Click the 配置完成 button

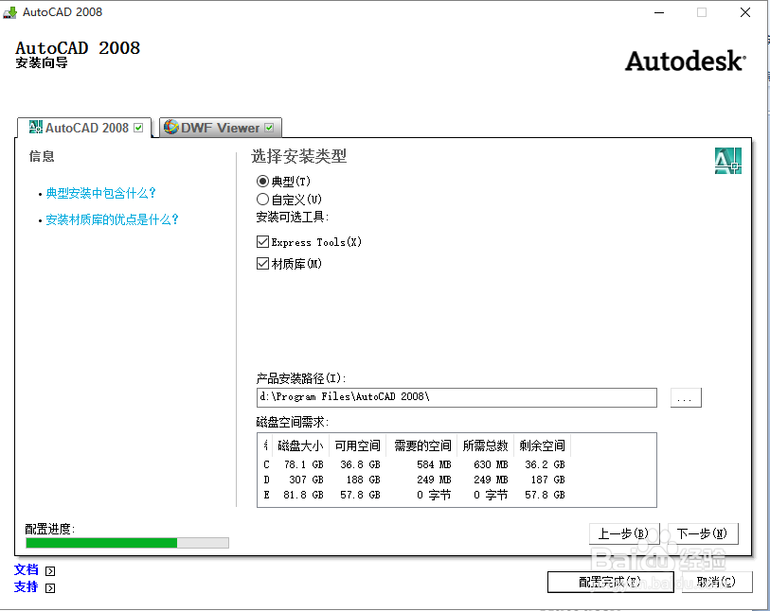[610, 582]
